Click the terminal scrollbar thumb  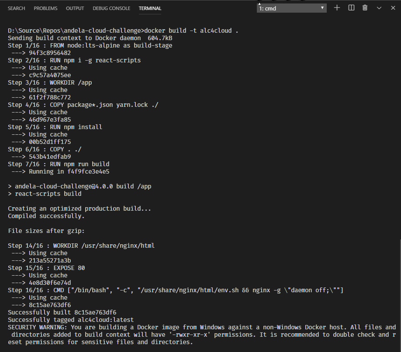[x=400, y=295]
